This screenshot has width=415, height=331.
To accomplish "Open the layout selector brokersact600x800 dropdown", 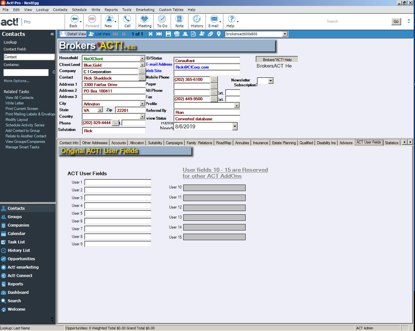I will 285,34.
